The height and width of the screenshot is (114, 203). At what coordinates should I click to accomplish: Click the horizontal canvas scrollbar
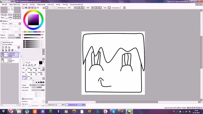pyautogui.click(x=127, y=102)
